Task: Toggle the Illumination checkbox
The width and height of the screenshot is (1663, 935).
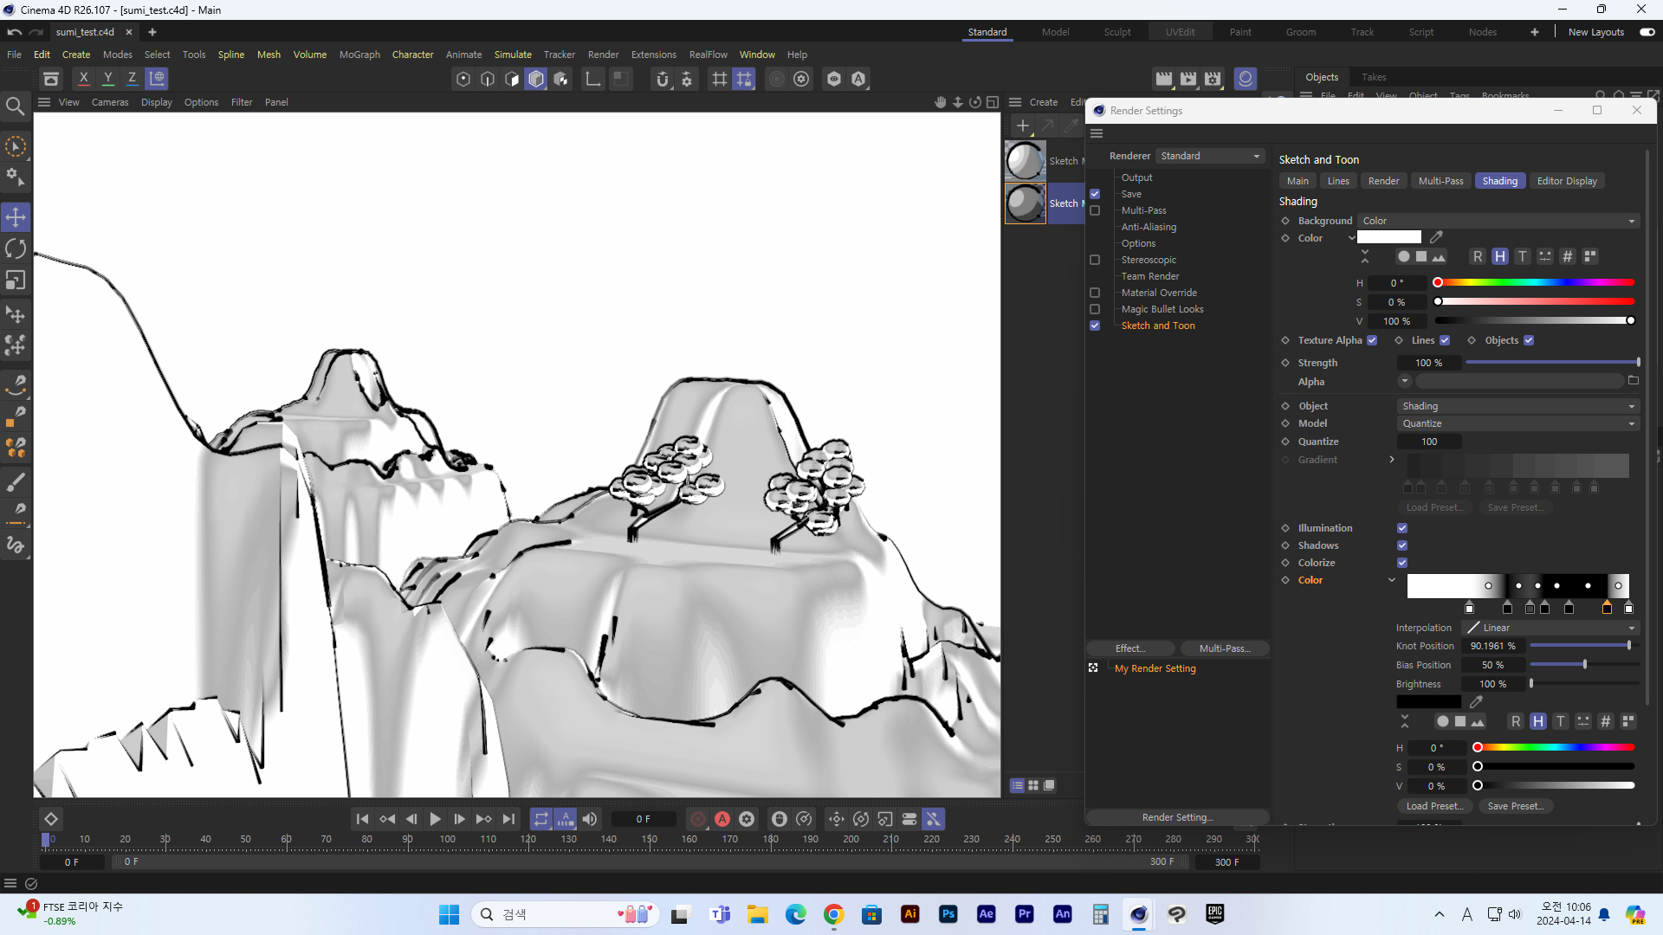Action: pos(1402,528)
